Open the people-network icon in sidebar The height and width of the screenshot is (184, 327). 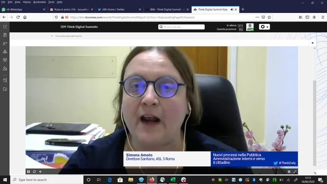[5, 52]
